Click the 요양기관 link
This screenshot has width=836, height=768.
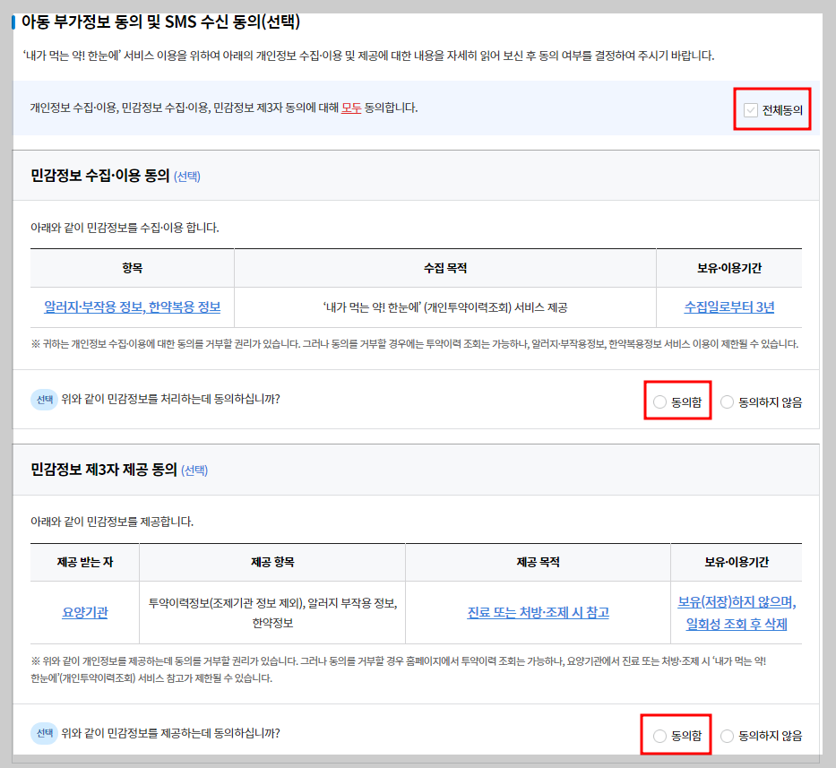coord(85,612)
